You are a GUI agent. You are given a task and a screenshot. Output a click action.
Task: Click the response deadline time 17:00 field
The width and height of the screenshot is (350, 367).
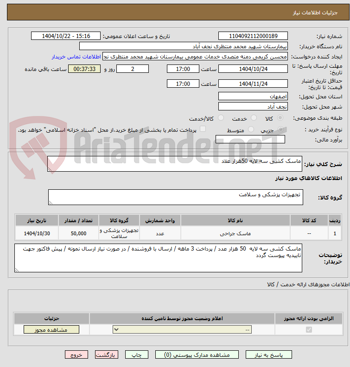coord(183,69)
